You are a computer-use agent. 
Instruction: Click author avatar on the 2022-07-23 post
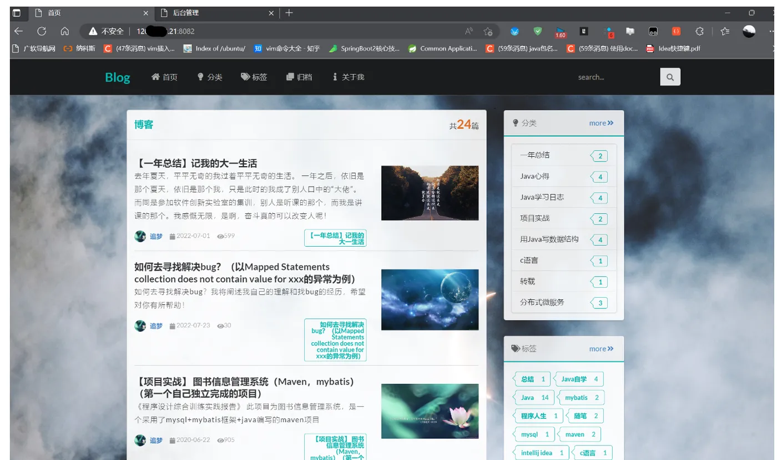(140, 326)
